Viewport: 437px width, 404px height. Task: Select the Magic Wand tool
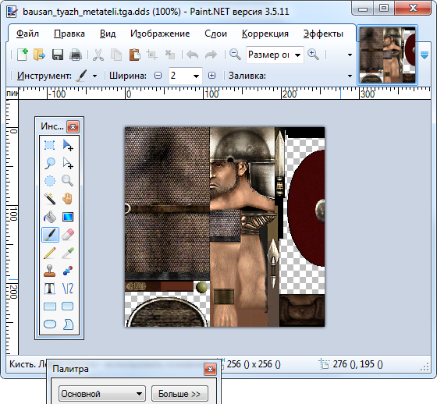(x=50, y=199)
